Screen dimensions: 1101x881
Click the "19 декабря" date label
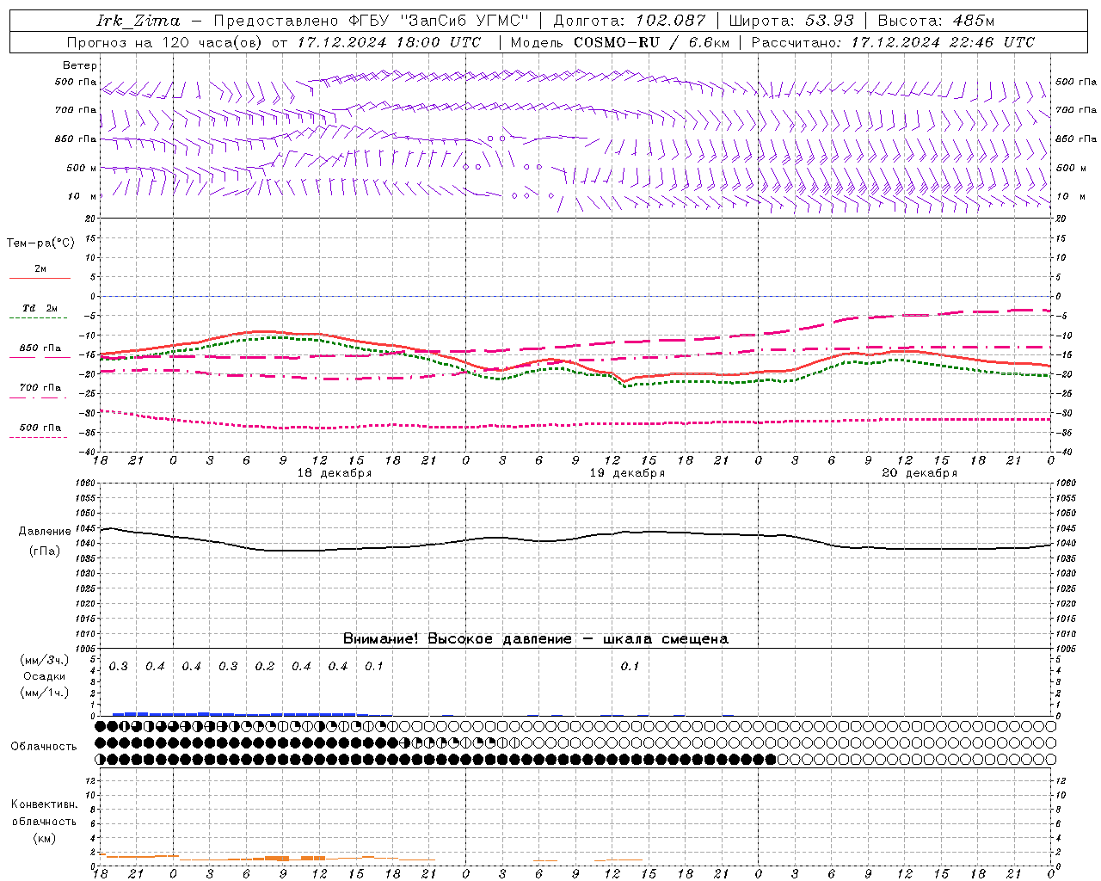pos(627,473)
